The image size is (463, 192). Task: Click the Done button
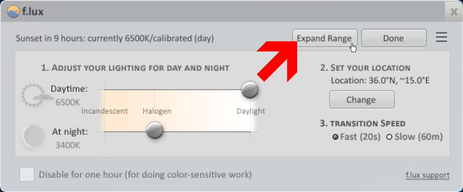pos(394,38)
